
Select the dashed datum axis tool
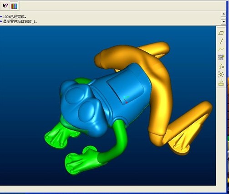(221, 41)
